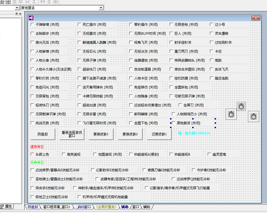This screenshot has width=267, height=213.
Task: Select the rightmost stopwatch timer component
Action: coord(253,116)
